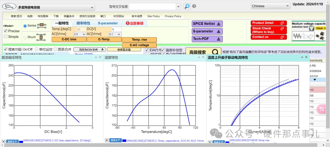This screenshot has width=330, height=147.
Task: Check the 图表合并 checkbox
Action: [x=55, y=49]
